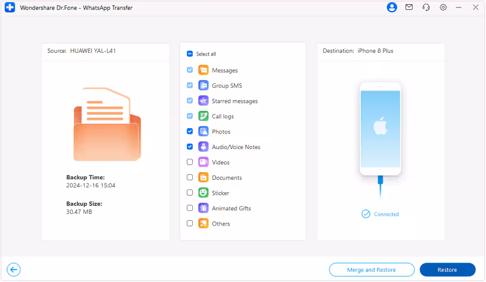
Task: Toggle the Messages checkbox
Action: (x=190, y=70)
